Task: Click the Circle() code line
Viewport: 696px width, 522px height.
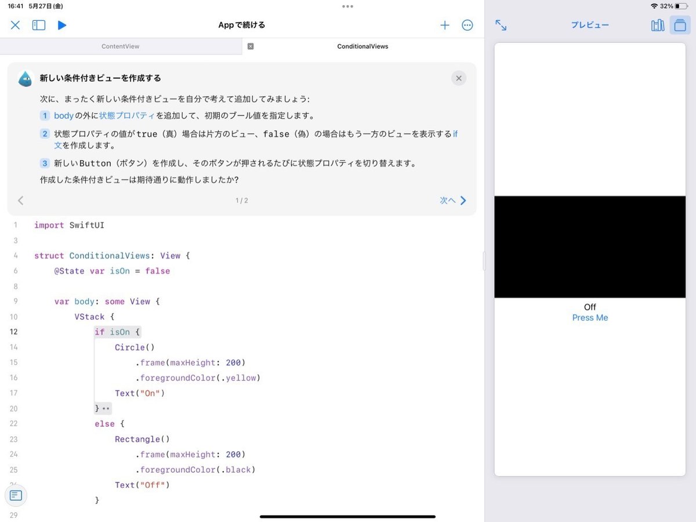Action: click(x=135, y=347)
